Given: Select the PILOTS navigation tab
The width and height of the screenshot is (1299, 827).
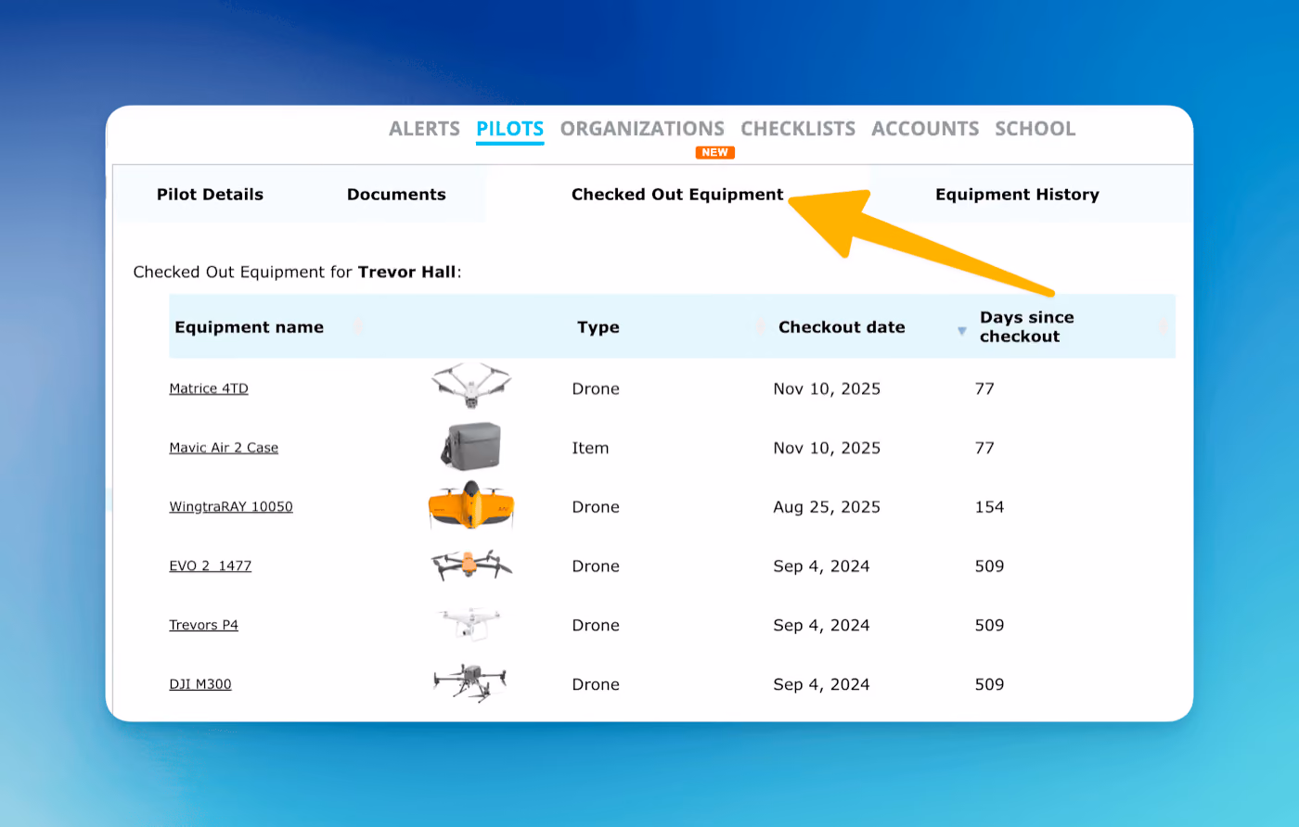Looking at the screenshot, I should (x=510, y=129).
